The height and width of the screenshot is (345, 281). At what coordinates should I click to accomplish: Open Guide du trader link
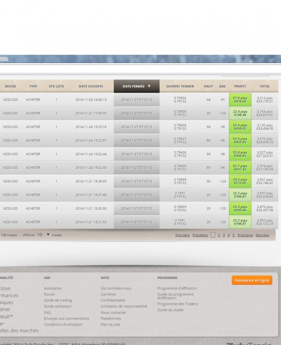[171, 310]
